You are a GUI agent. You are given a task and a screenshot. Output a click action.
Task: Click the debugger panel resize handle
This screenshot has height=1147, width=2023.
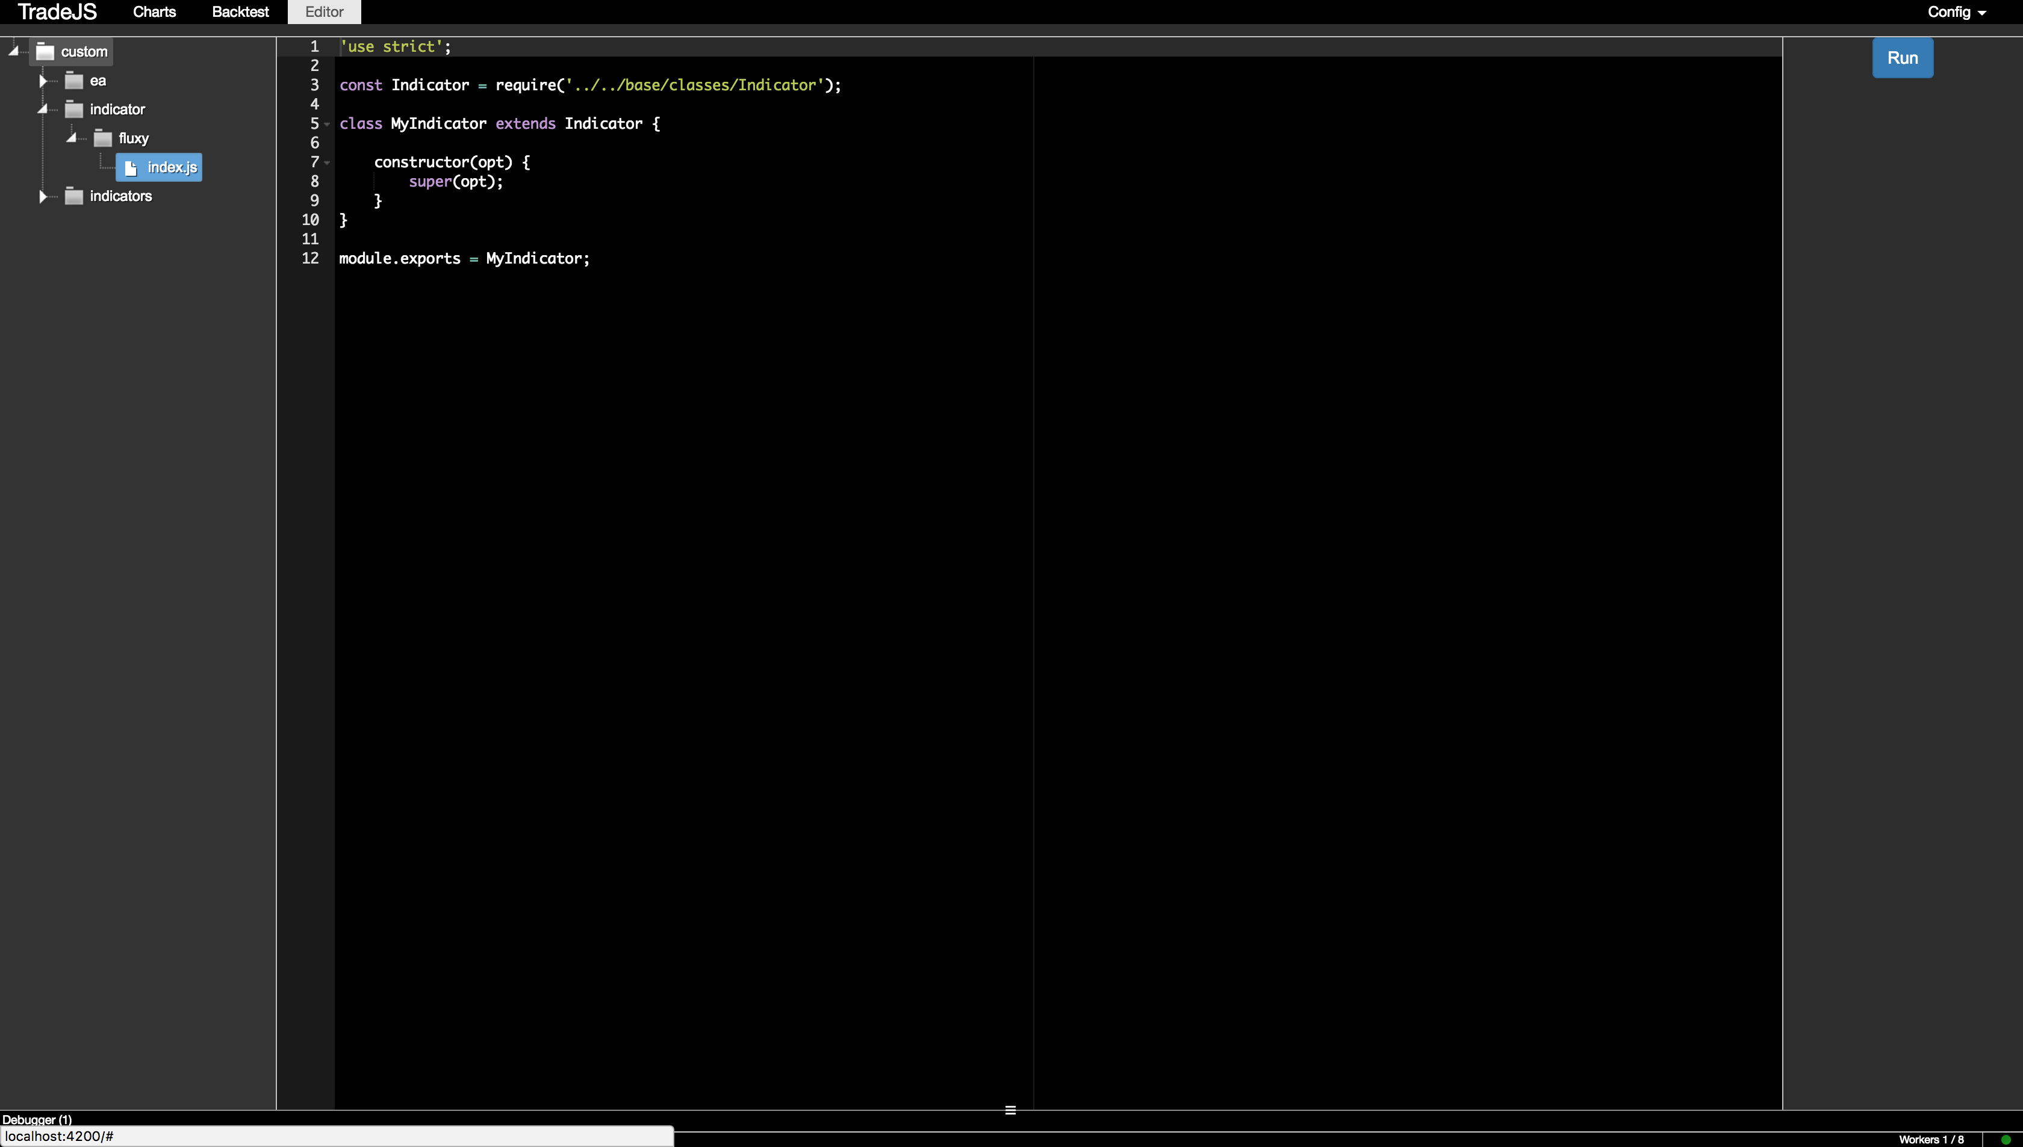(1010, 1110)
